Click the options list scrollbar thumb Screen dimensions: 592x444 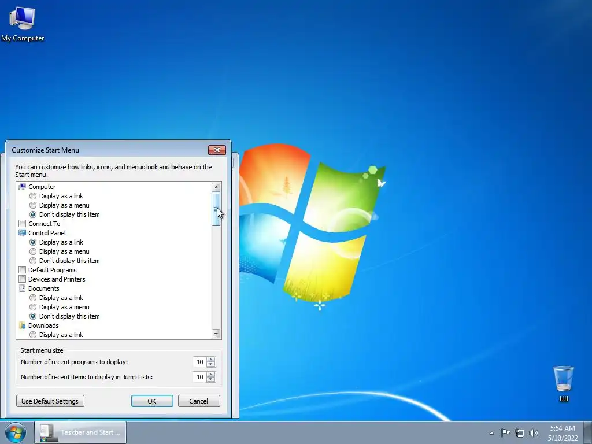pyautogui.click(x=216, y=209)
